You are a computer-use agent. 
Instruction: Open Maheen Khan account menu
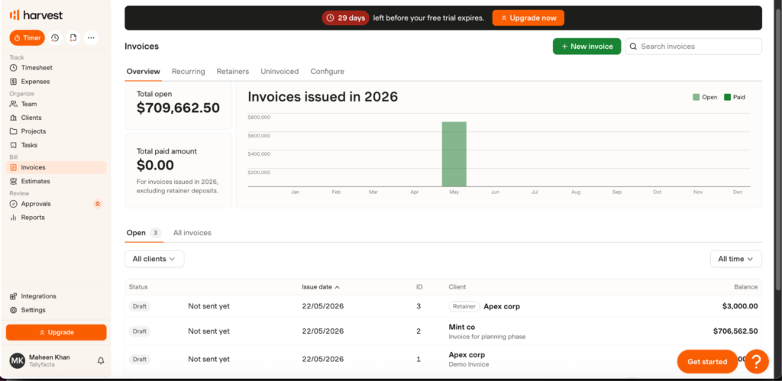point(49,360)
